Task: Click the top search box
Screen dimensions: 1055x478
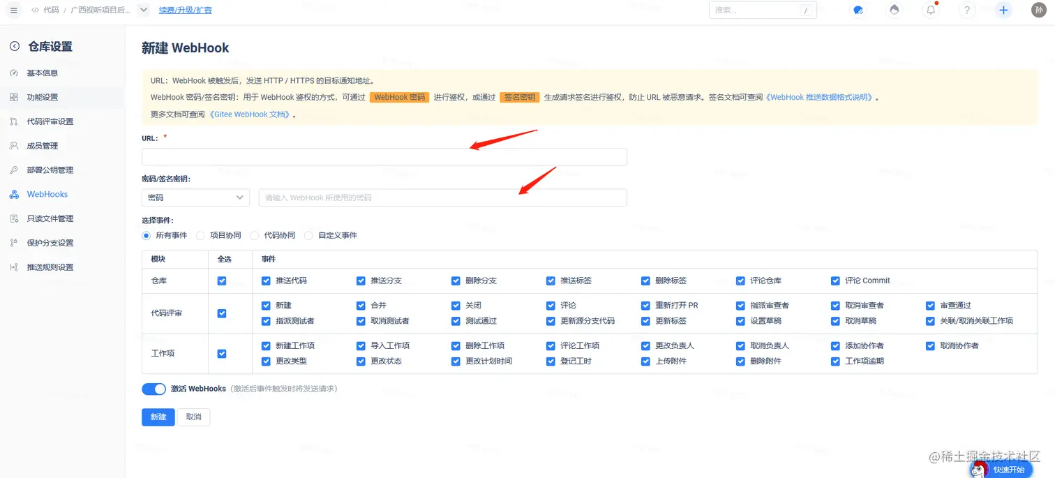Action: click(763, 10)
